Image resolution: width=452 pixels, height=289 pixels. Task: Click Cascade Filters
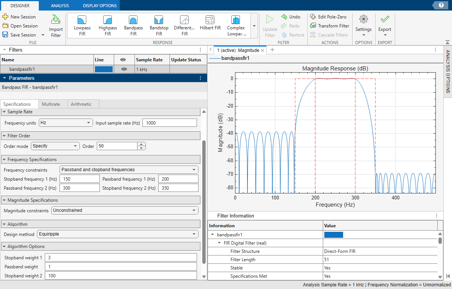(x=329, y=35)
